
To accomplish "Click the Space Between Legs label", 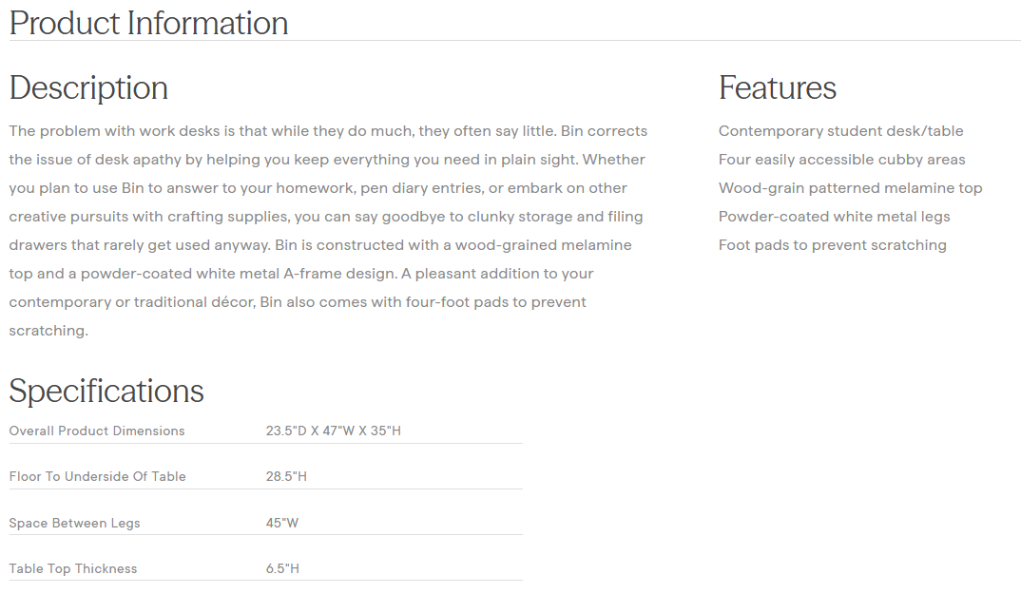I will pyautogui.click(x=74, y=524).
